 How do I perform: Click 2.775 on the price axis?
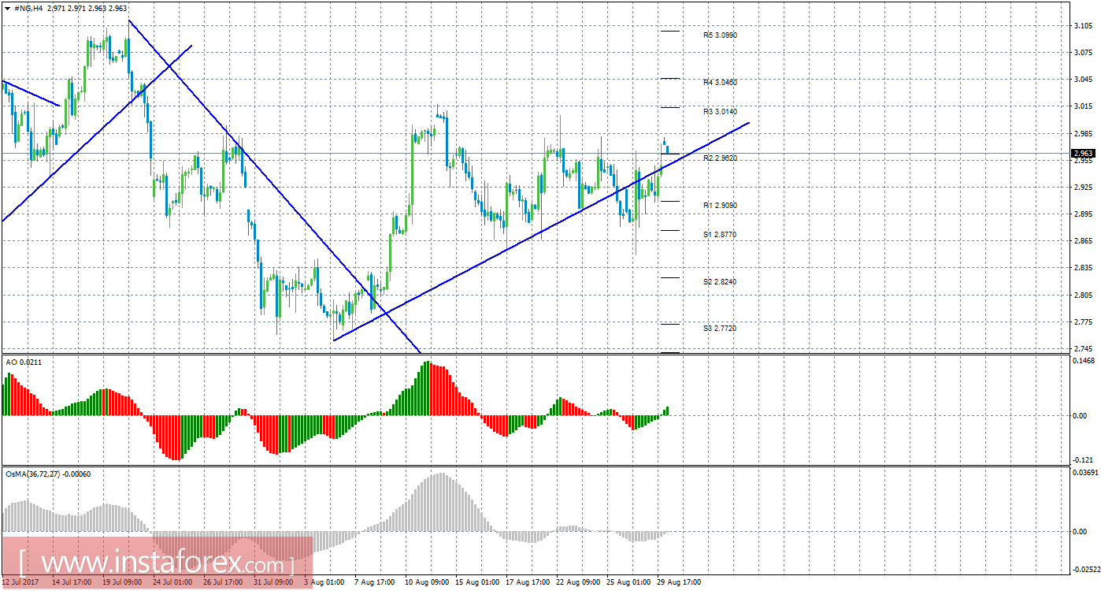tap(1083, 322)
